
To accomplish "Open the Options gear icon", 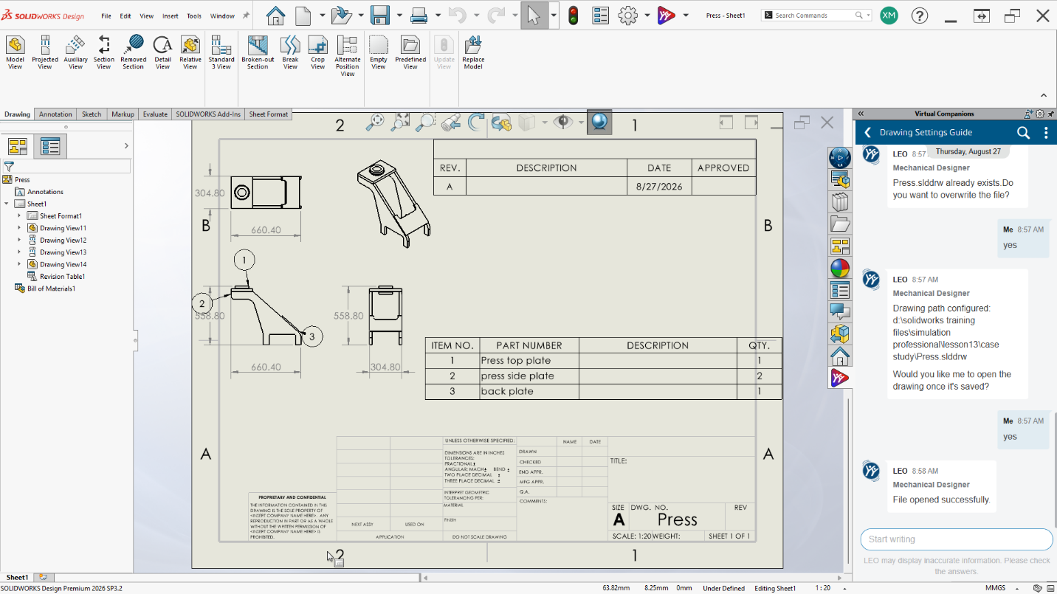I will [628, 15].
